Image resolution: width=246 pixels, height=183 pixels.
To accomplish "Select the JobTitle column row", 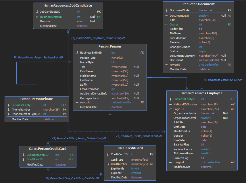I will [202, 122].
